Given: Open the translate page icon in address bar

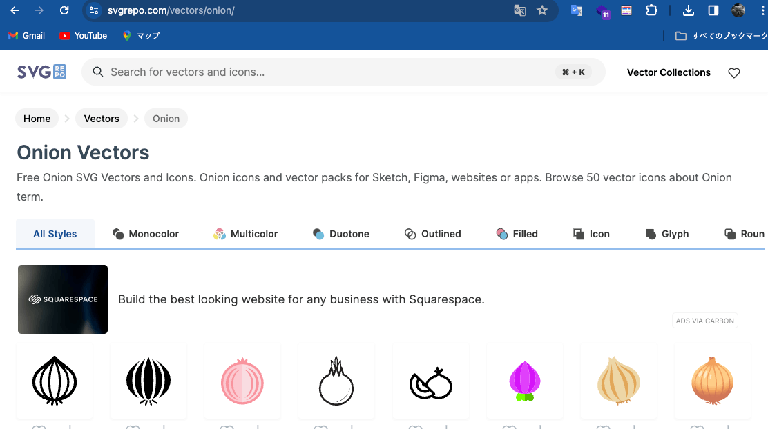Looking at the screenshot, I should pyautogui.click(x=519, y=10).
